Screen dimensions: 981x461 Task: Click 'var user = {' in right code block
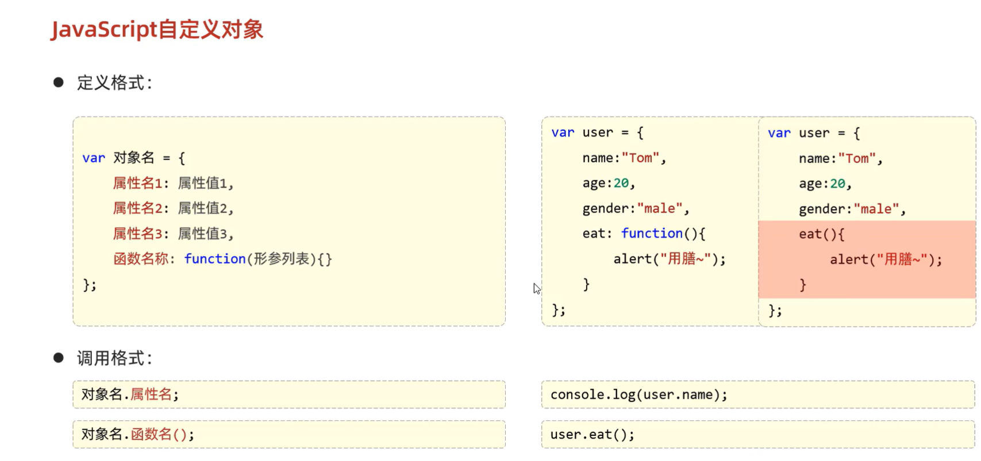click(x=814, y=133)
